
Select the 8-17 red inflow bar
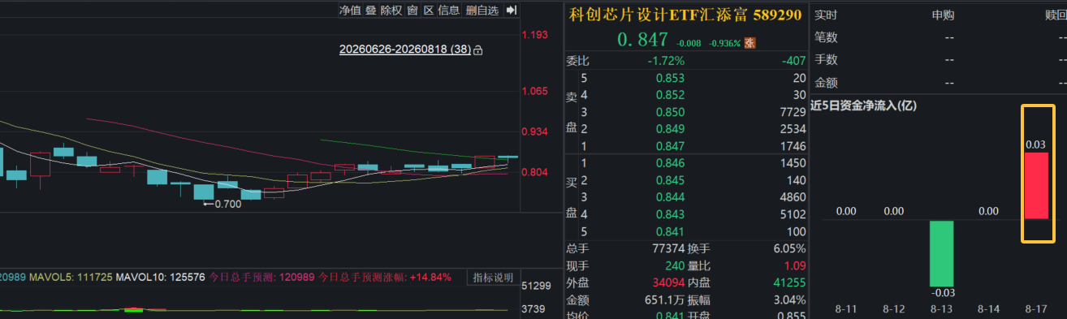[x=1036, y=186]
